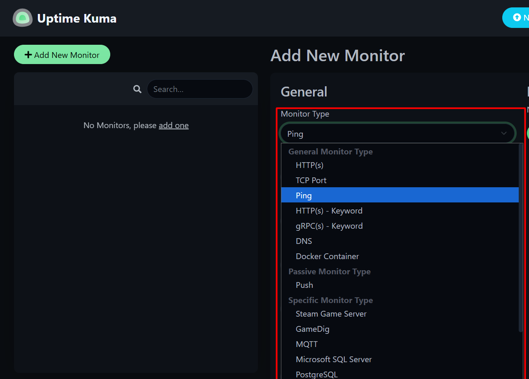Click the Uptime Kuma title text

[x=77, y=18]
